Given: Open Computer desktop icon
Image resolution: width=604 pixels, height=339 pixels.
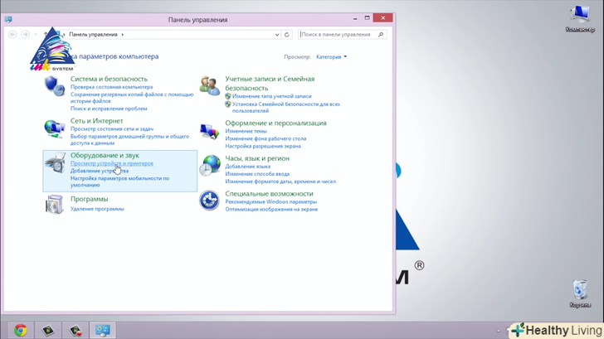Looking at the screenshot, I should pyautogui.click(x=580, y=19).
